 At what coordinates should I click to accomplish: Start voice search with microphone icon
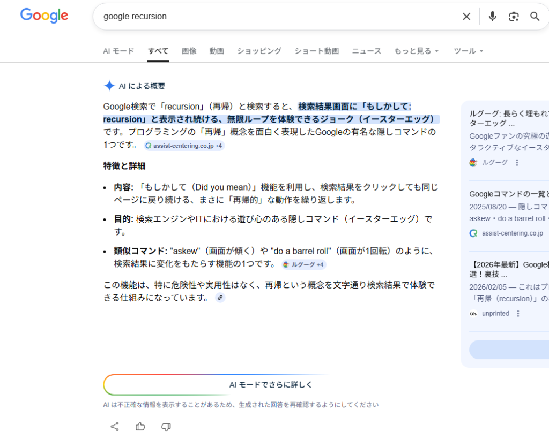[492, 17]
